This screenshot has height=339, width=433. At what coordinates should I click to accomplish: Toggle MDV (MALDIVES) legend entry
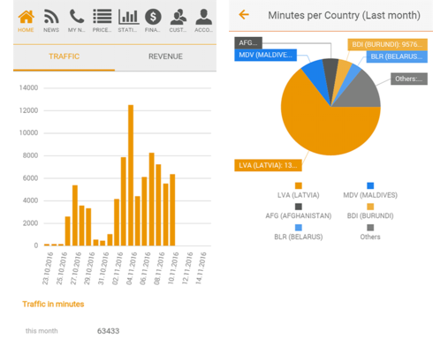pyautogui.click(x=370, y=191)
